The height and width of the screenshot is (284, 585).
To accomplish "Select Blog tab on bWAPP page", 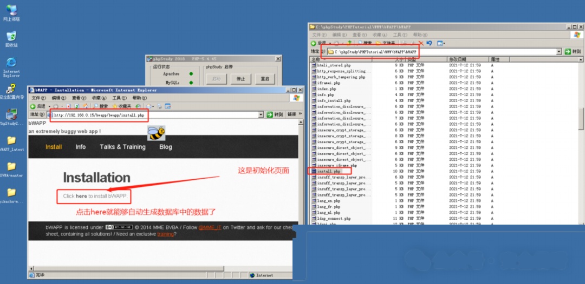I will tap(166, 147).
